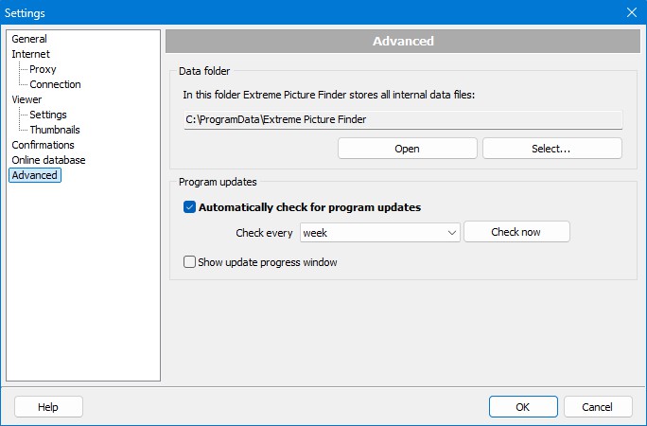The height and width of the screenshot is (426, 647).
Task: Select Advanced in the settings tree
Action: (x=35, y=175)
